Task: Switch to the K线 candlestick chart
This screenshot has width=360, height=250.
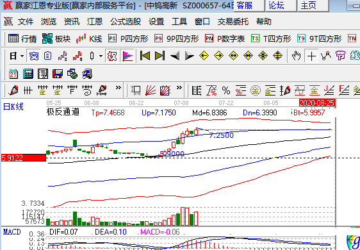Action: click(x=89, y=38)
